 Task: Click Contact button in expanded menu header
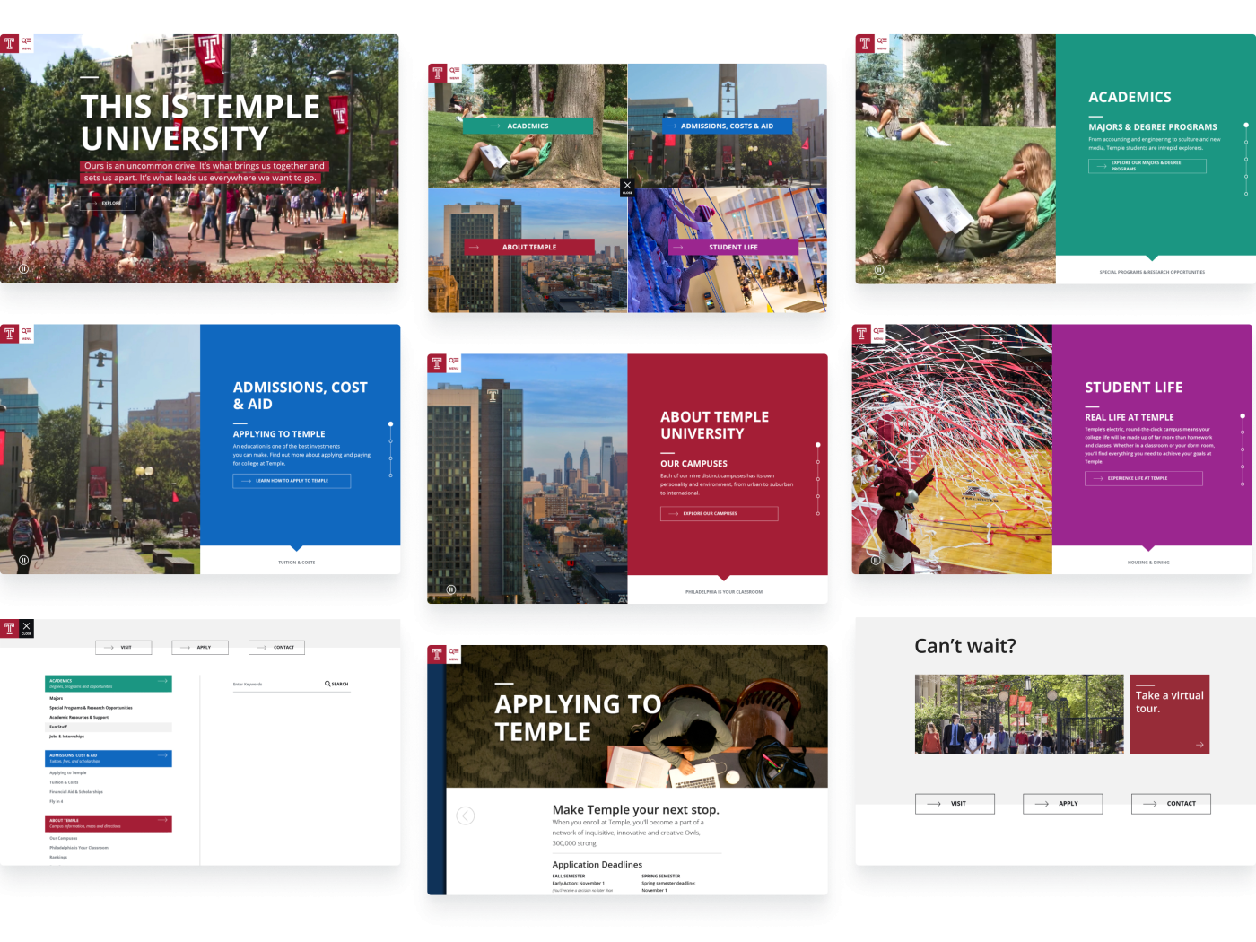(277, 647)
